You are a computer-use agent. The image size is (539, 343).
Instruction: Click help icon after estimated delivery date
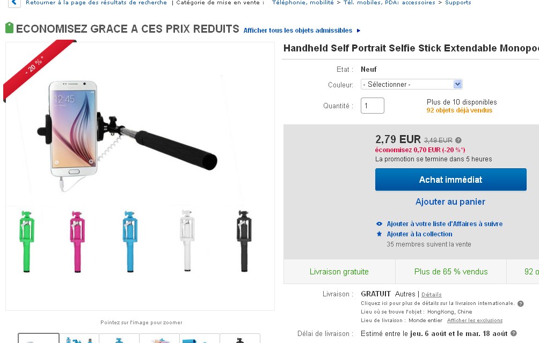tap(514, 333)
